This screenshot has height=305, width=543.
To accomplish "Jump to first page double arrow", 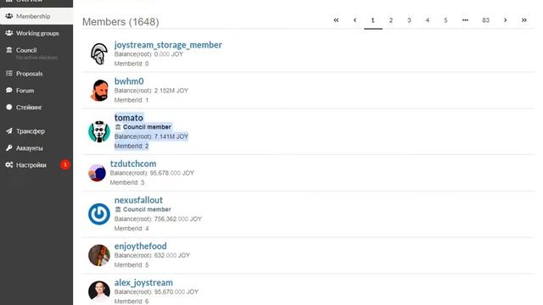I will tap(336, 20).
